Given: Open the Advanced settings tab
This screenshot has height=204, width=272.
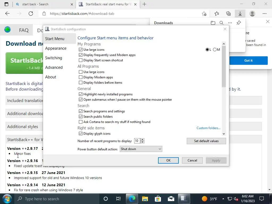Looking at the screenshot, I should 54,67.
